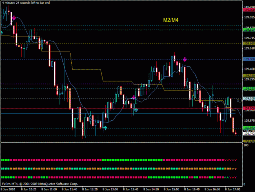Select the '8 Jun 17:00' time axis label
Screen dimensions: 255x192
pos(233,190)
